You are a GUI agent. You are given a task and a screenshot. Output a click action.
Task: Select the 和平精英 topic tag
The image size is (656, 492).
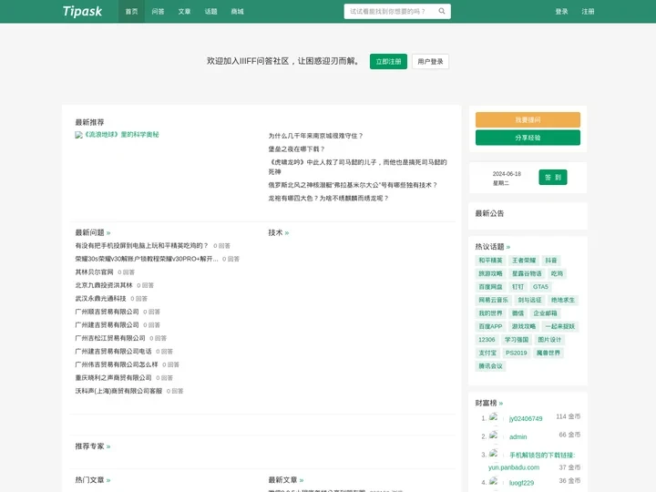tap(490, 261)
